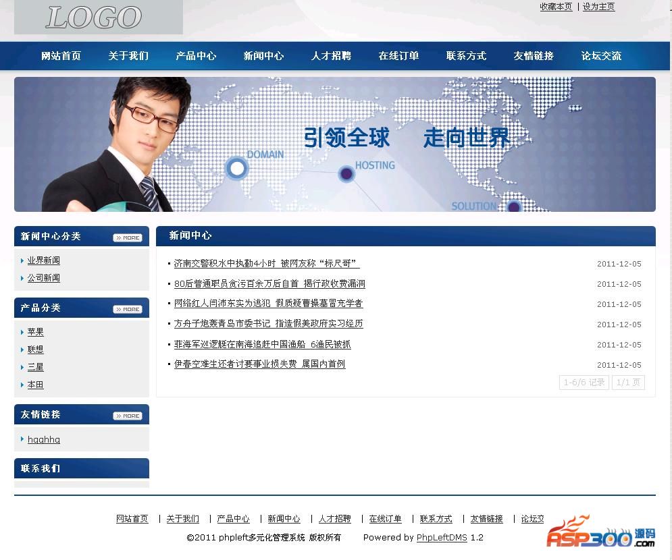Image resolution: width=672 pixels, height=560 pixels.
Task: Click the 新闻中心 content panel title
Action: 190,235
